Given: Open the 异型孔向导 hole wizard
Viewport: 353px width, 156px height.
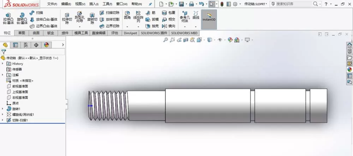Looking at the screenshot, I should tap(79, 18).
